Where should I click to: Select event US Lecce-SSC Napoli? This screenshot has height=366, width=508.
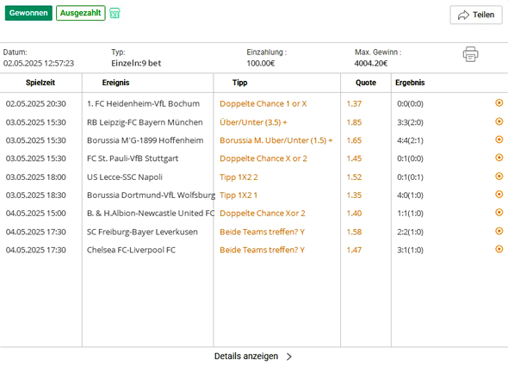coord(125,177)
